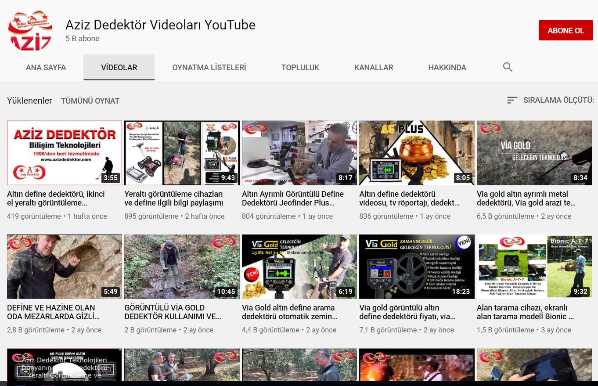Click '836 görüntüleme • 1 ay önce' text
The height and width of the screenshot is (386, 598).
click(405, 216)
